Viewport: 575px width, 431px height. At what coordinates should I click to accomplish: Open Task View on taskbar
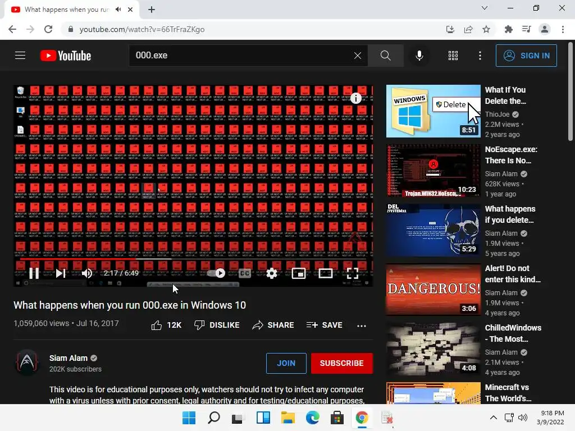pos(238,418)
